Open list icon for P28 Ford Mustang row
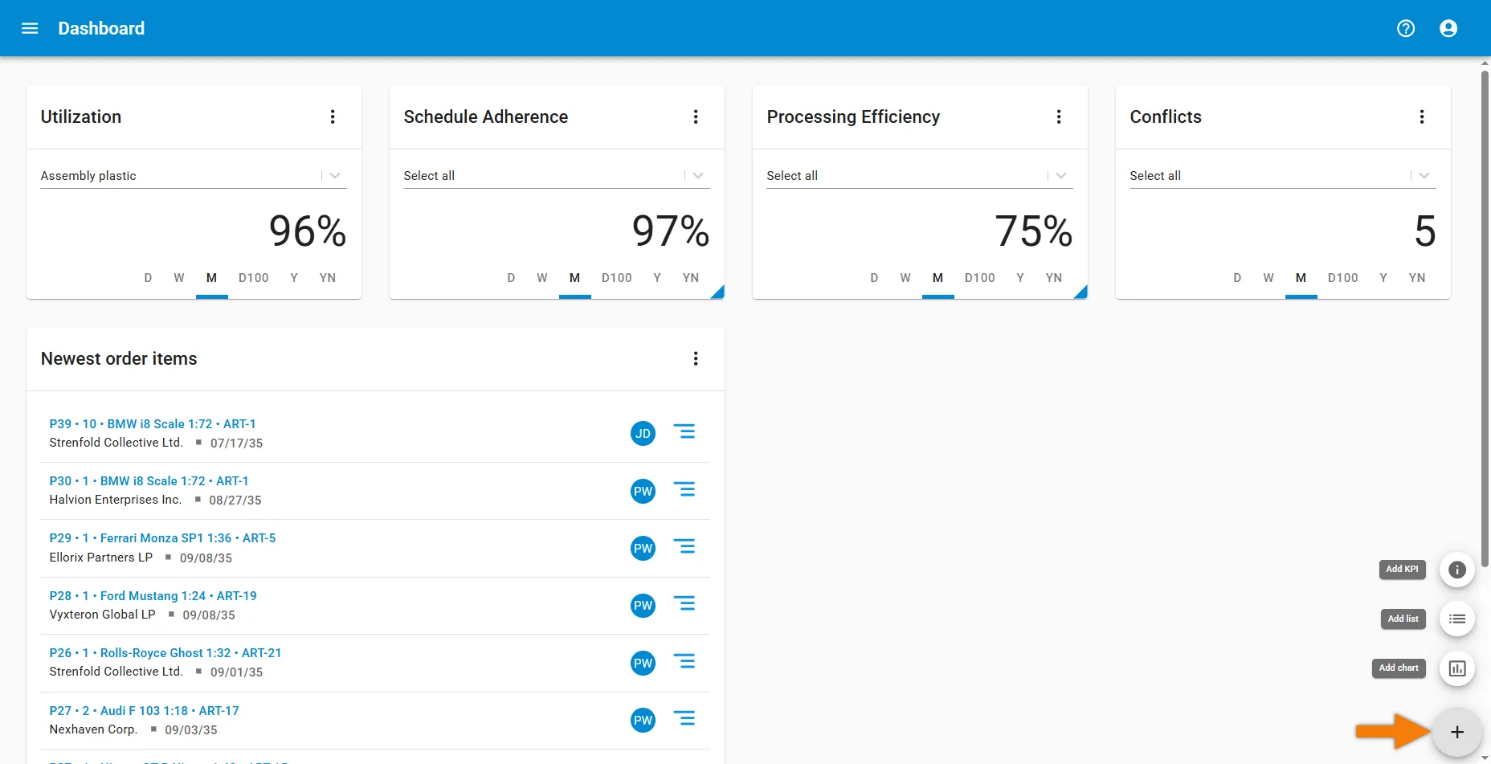This screenshot has width=1491, height=764. pyautogui.click(x=684, y=604)
